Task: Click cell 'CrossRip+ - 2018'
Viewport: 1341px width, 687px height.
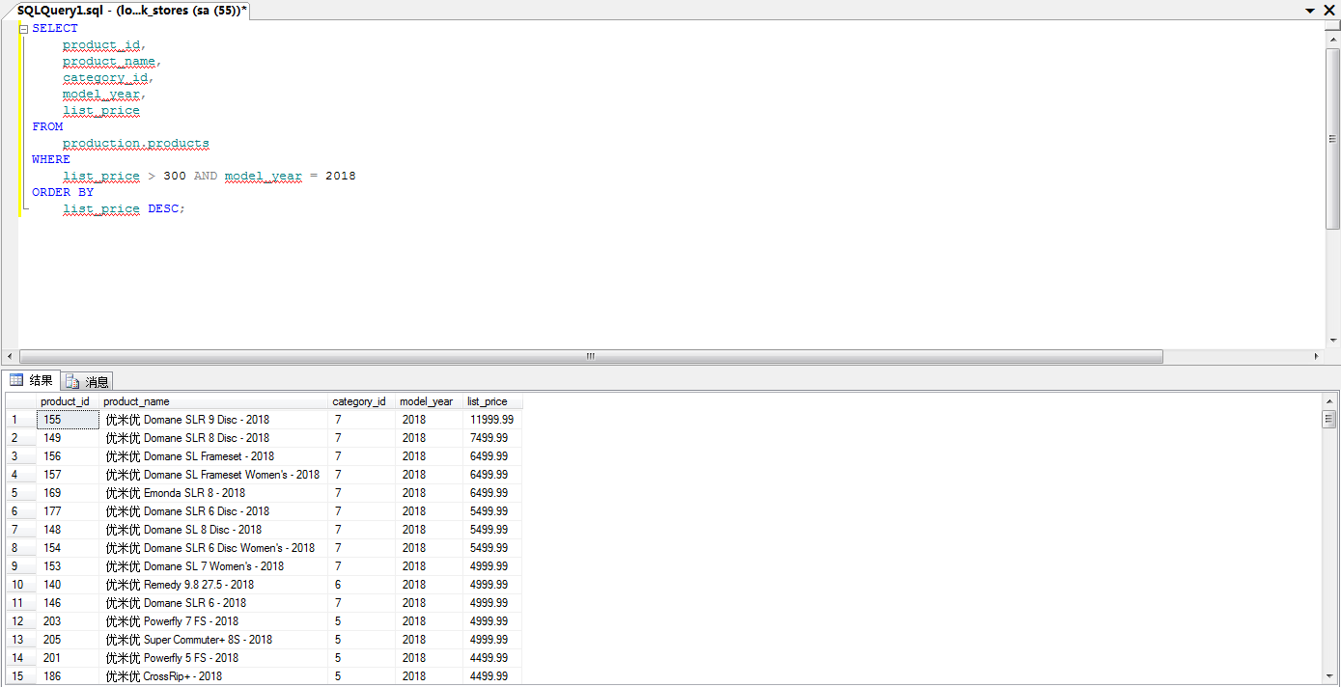Action: (x=214, y=676)
